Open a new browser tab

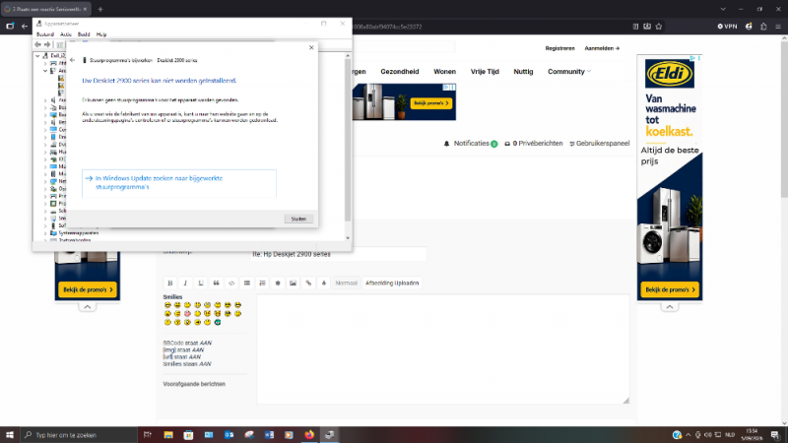100,9
